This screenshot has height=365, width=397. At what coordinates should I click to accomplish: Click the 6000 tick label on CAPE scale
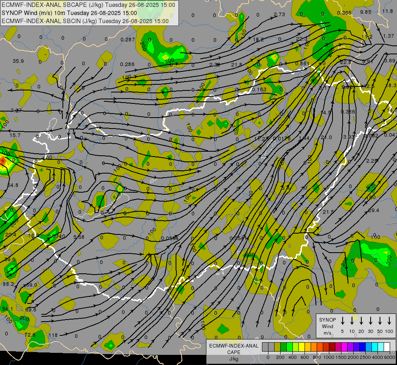389,357
